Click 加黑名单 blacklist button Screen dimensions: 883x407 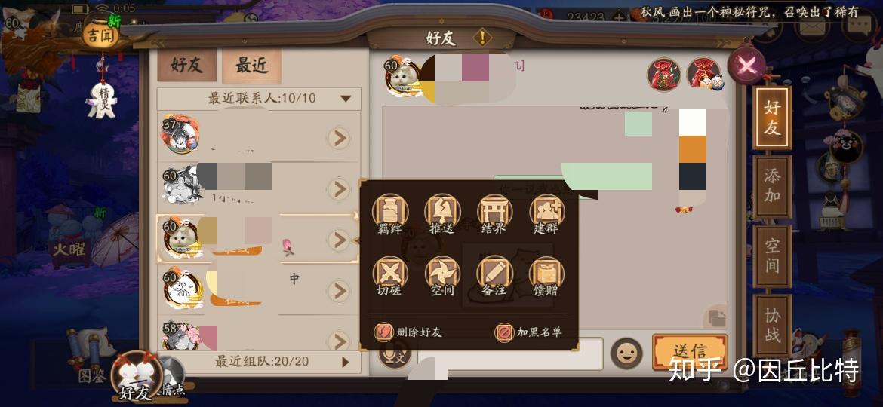coord(528,332)
